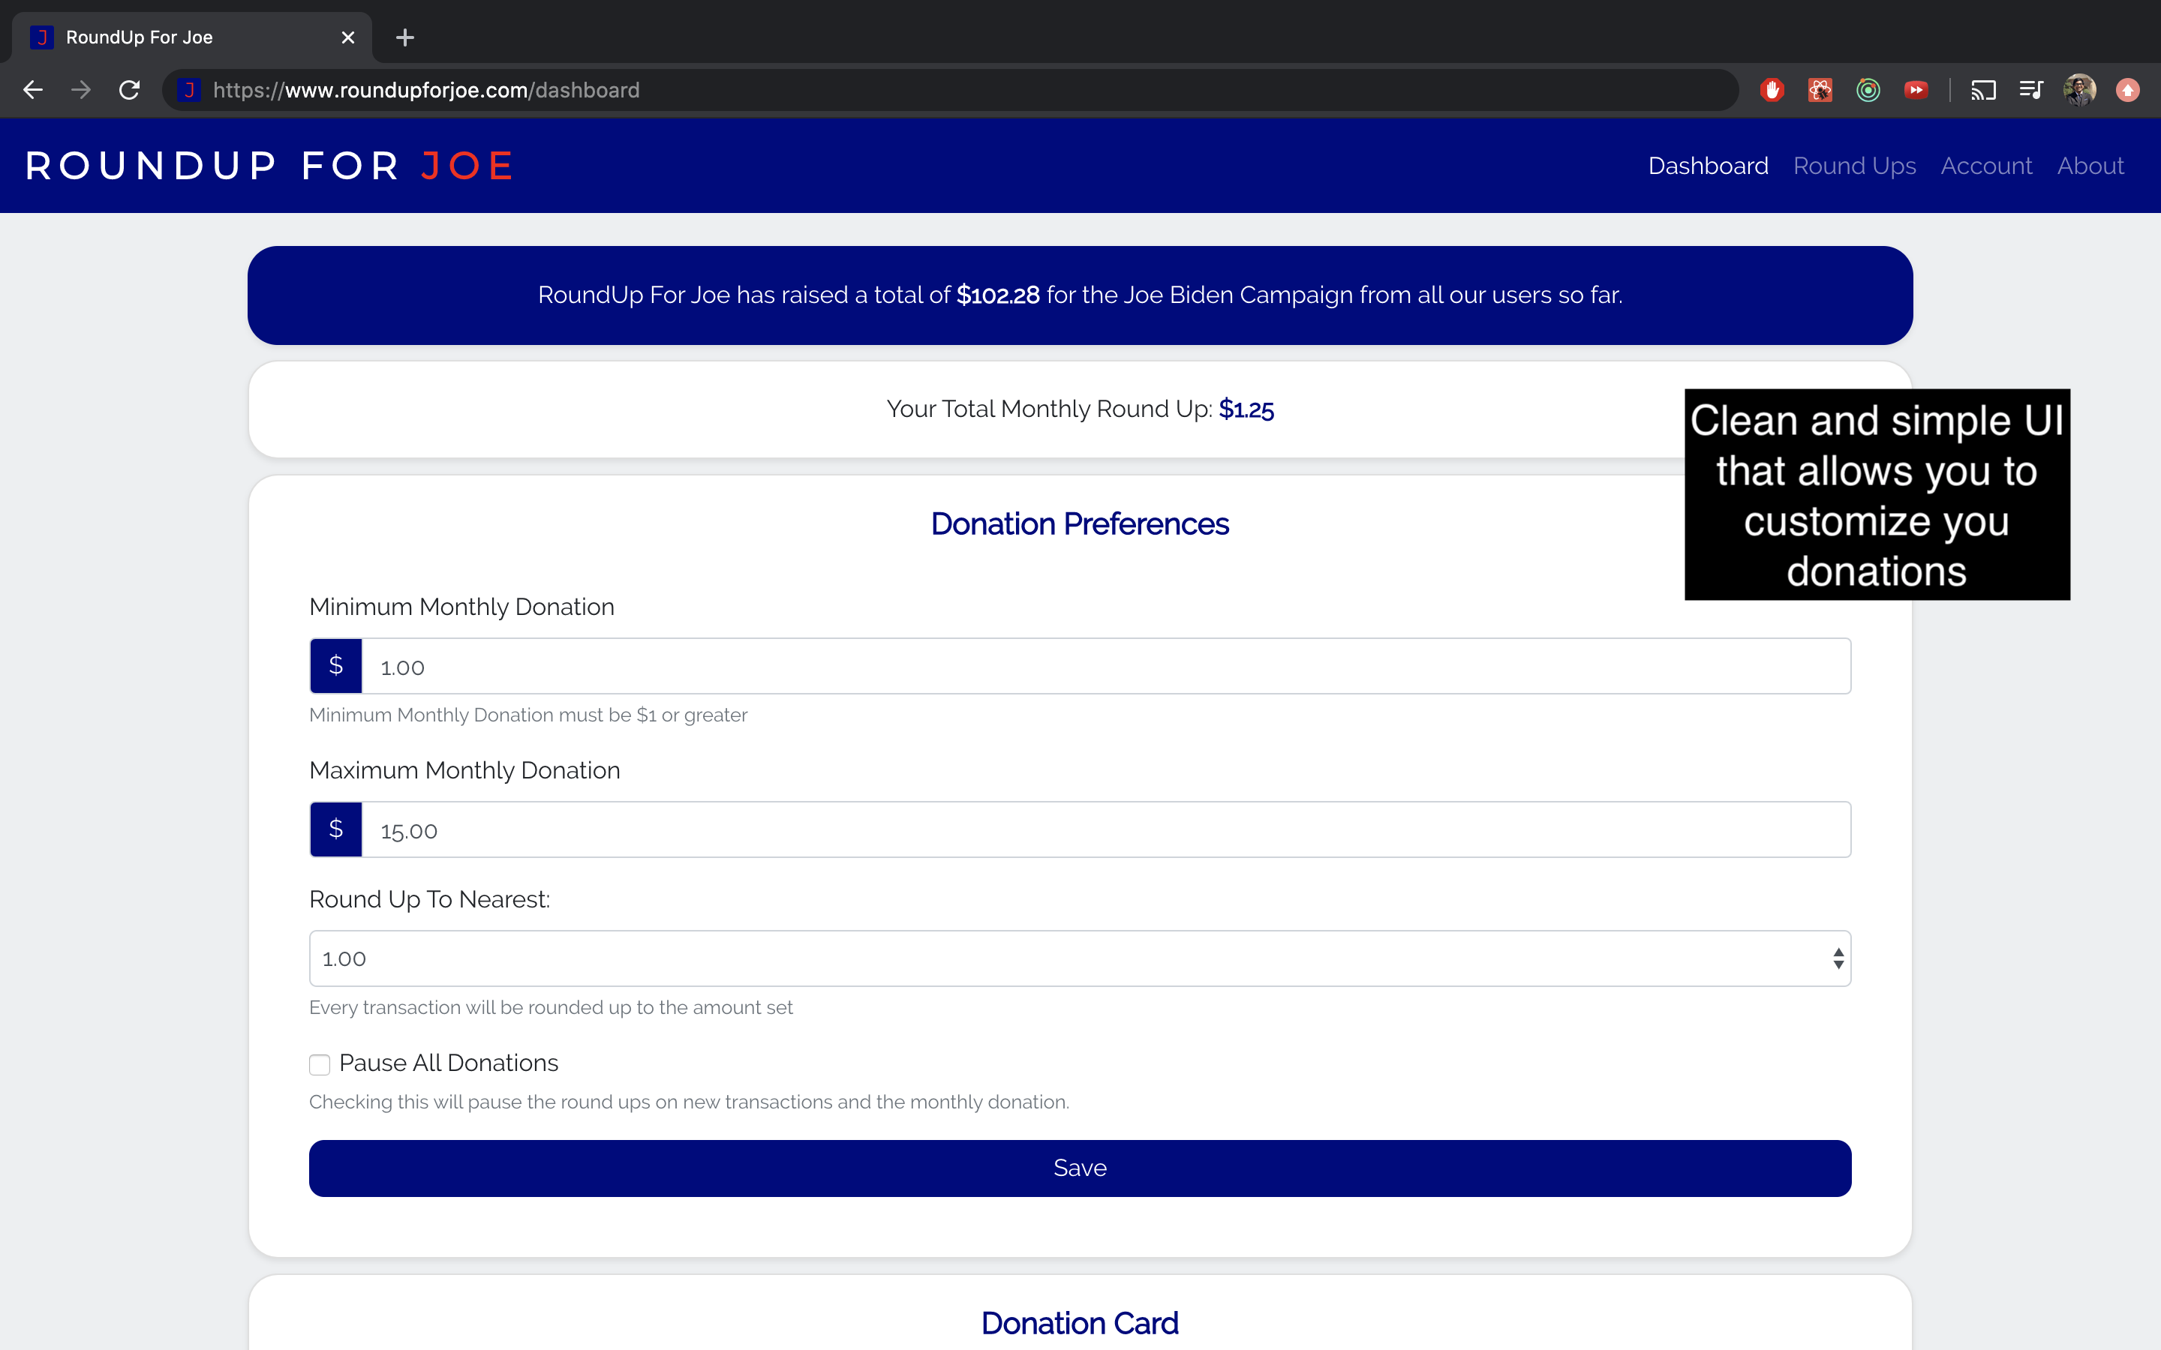
Task: Click the pink update arrow icon
Action: coord(2128,90)
